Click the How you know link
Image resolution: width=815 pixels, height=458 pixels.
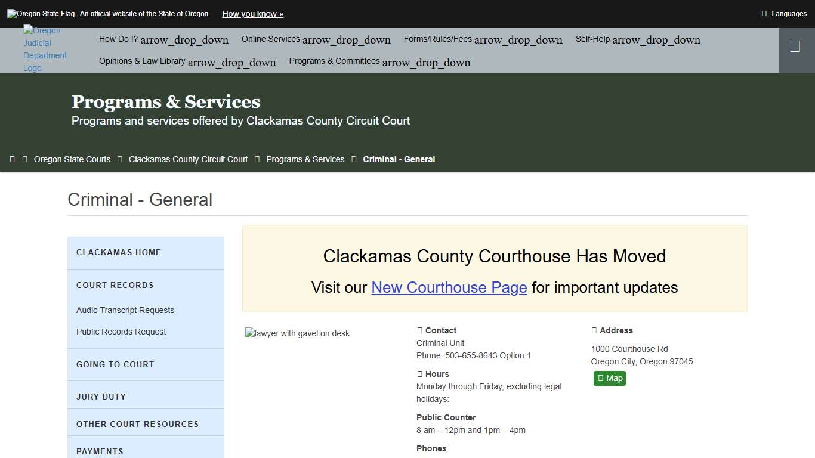252,13
